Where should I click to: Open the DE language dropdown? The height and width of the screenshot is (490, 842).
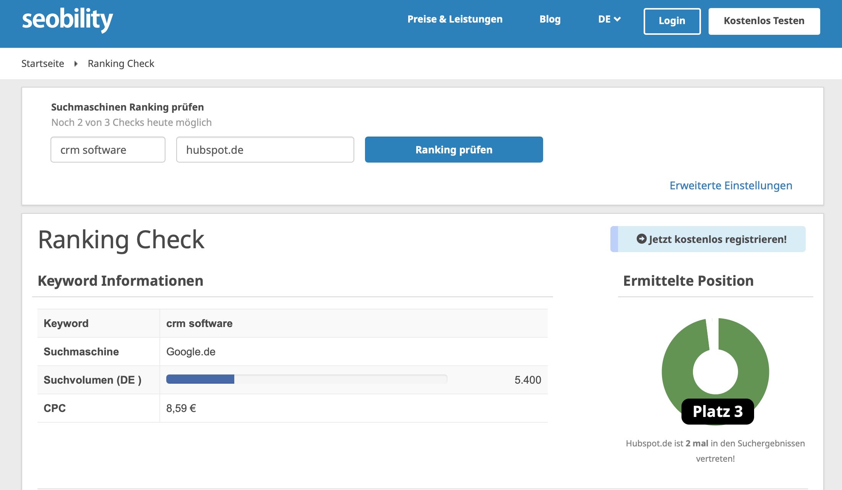pyautogui.click(x=609, y=19)
